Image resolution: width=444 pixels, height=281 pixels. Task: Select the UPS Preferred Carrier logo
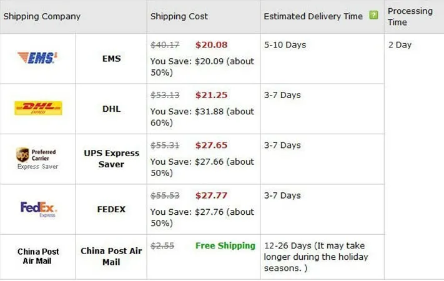pyautogui.click(x=37, y=159)
